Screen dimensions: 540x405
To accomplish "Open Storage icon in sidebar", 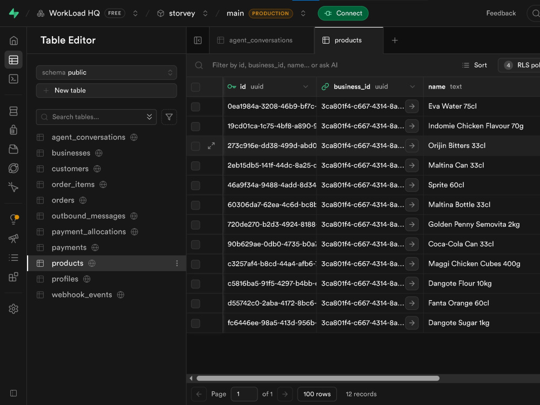I will pos(13,149).
